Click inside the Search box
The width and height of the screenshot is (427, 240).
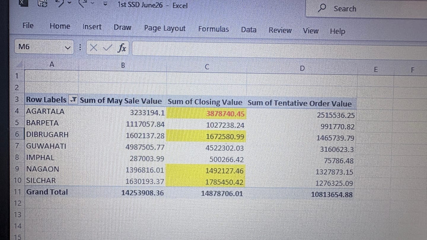click(x=366, y=9)
